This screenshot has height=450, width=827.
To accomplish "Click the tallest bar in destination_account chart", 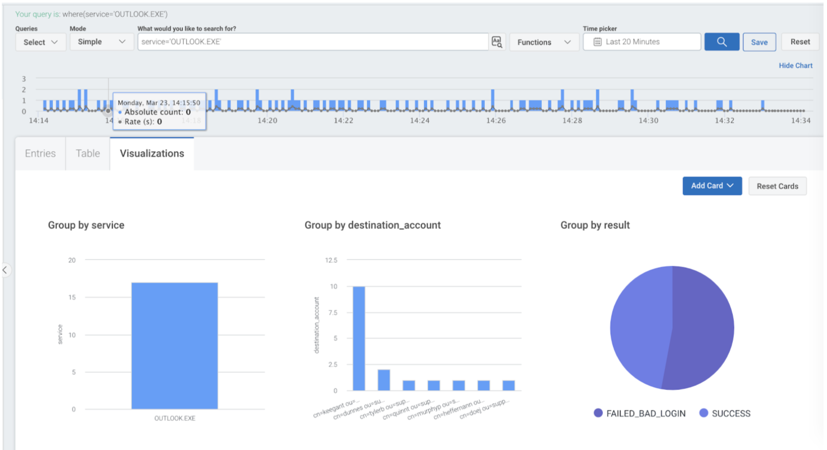I will (359, 339).
